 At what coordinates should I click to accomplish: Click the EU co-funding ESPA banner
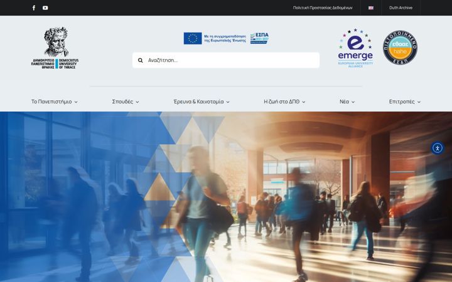[226, 38]
